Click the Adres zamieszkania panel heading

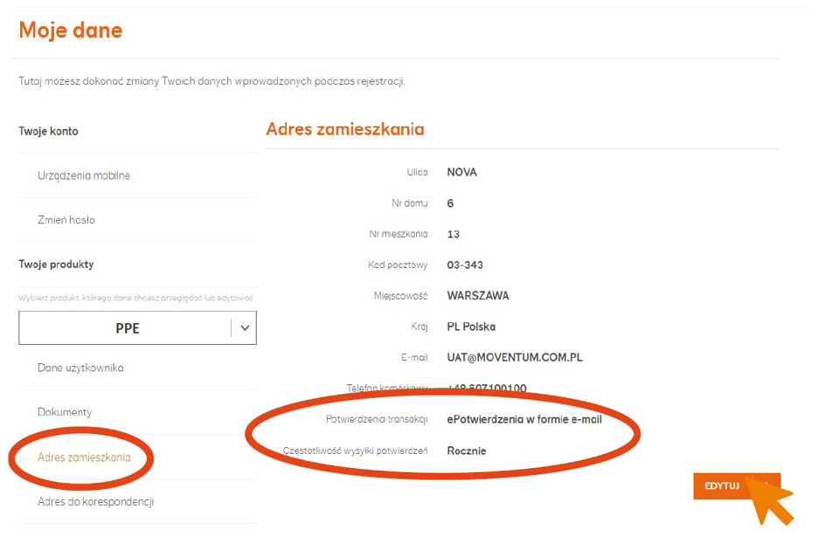click(345, 129)
